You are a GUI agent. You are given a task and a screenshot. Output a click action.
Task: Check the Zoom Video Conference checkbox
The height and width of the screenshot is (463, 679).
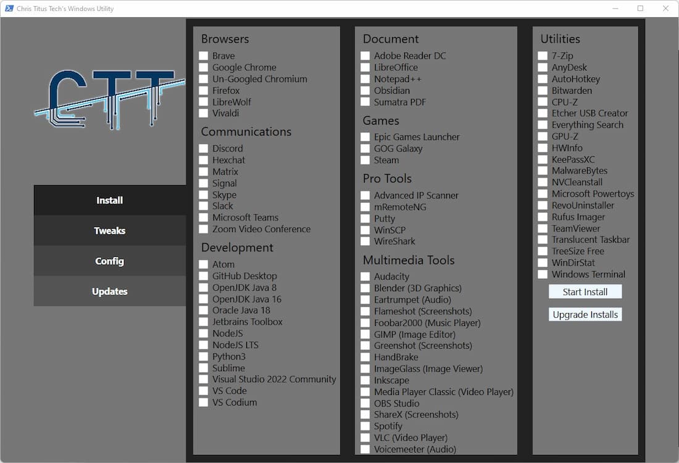[204, 229]
